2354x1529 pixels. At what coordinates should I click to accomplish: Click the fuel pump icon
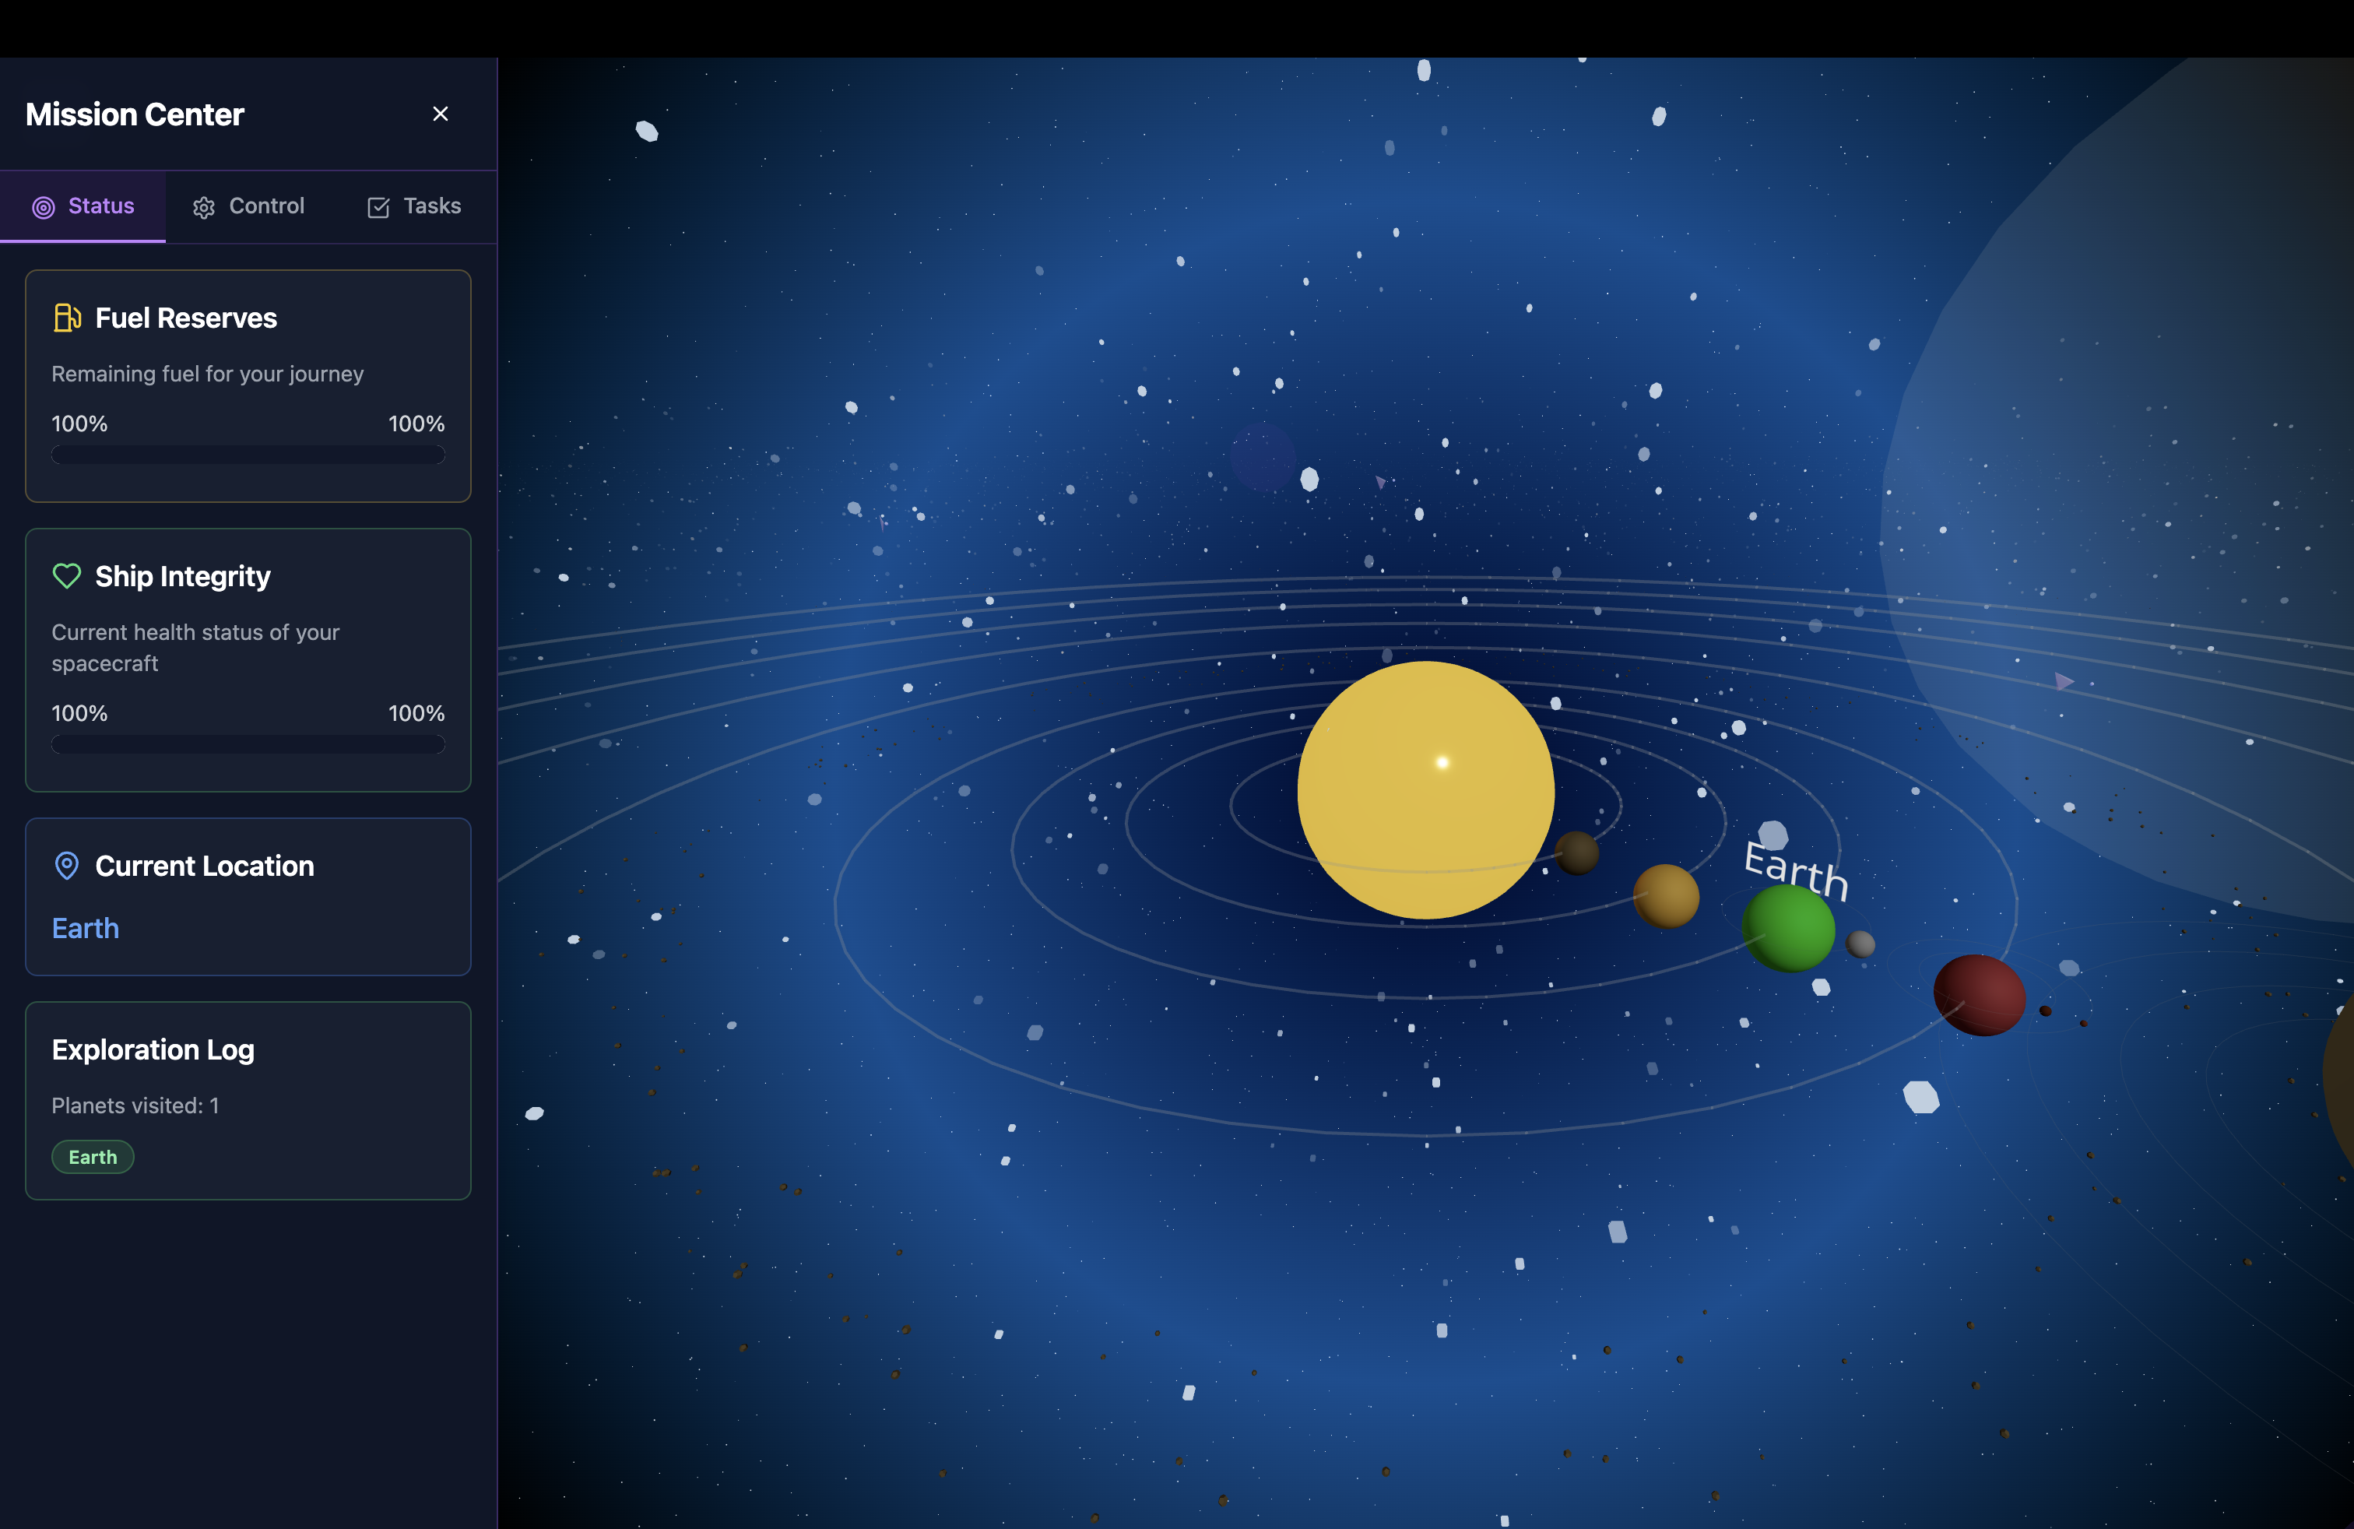(66, 318)
